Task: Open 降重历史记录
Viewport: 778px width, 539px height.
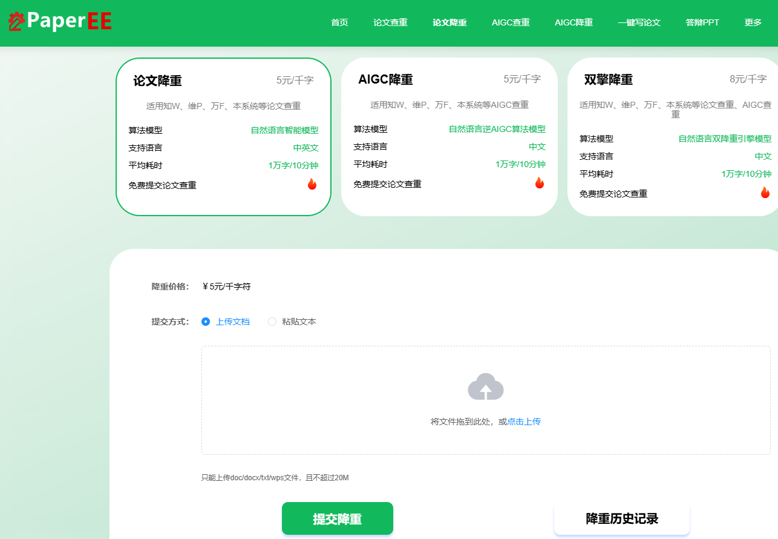Action: click(621, 519)
